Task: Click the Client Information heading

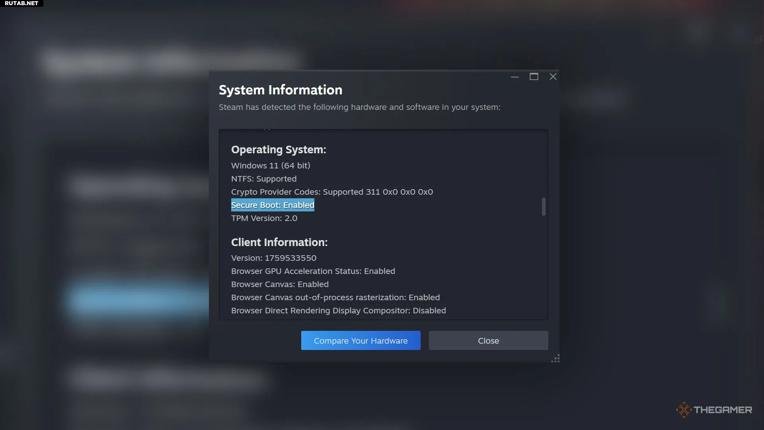Action: point(279,242)
